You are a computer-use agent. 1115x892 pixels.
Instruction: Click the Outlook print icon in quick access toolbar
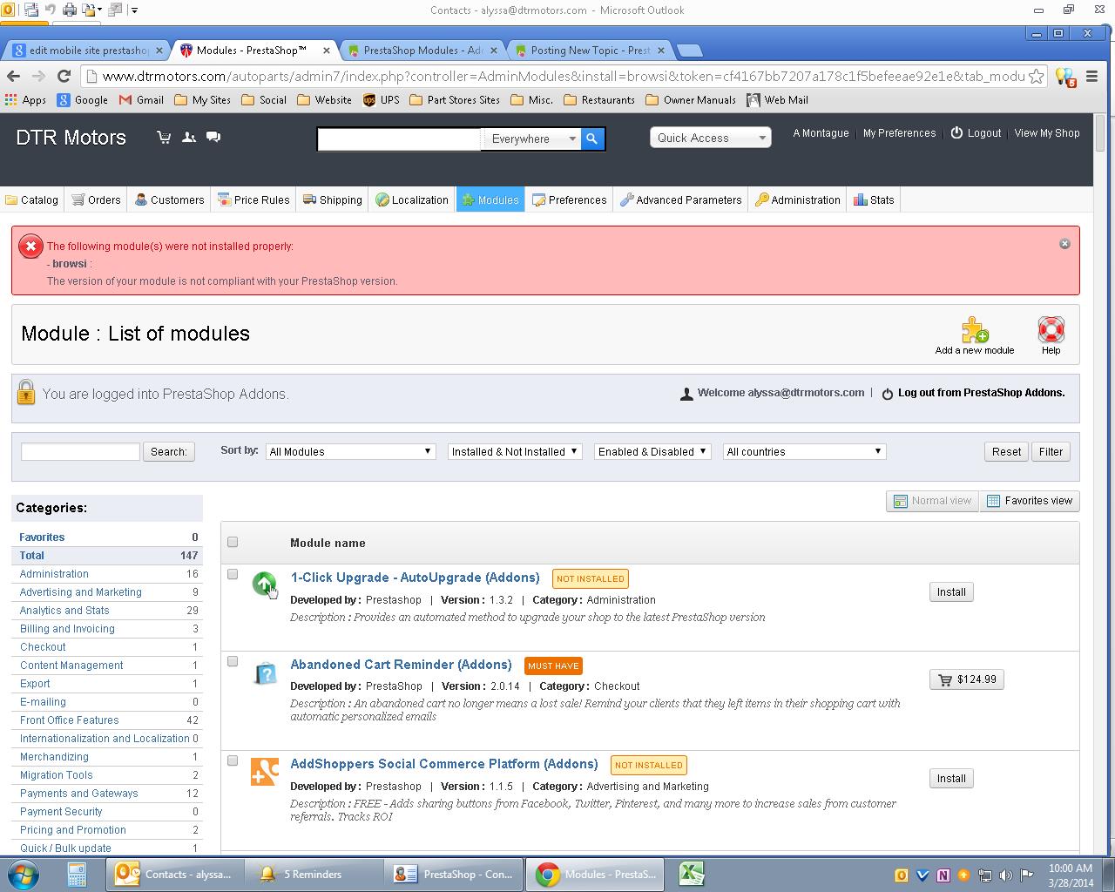tap(70, 10)
